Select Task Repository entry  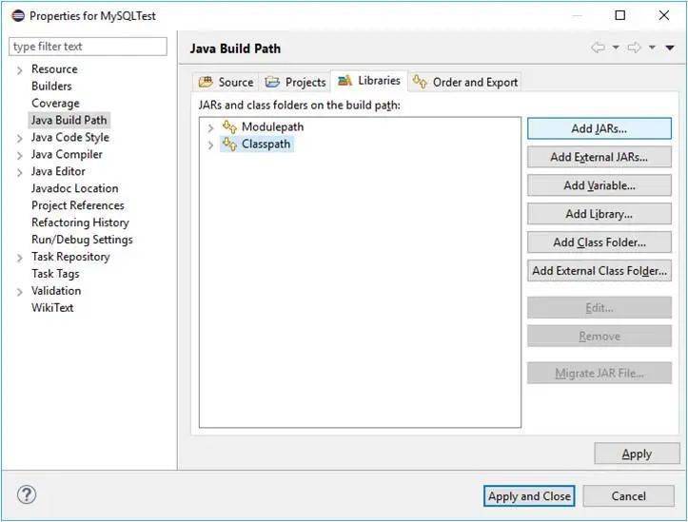[70, 257]
